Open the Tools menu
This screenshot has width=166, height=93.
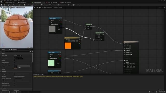pyautogui.click(x=19, y=1)
